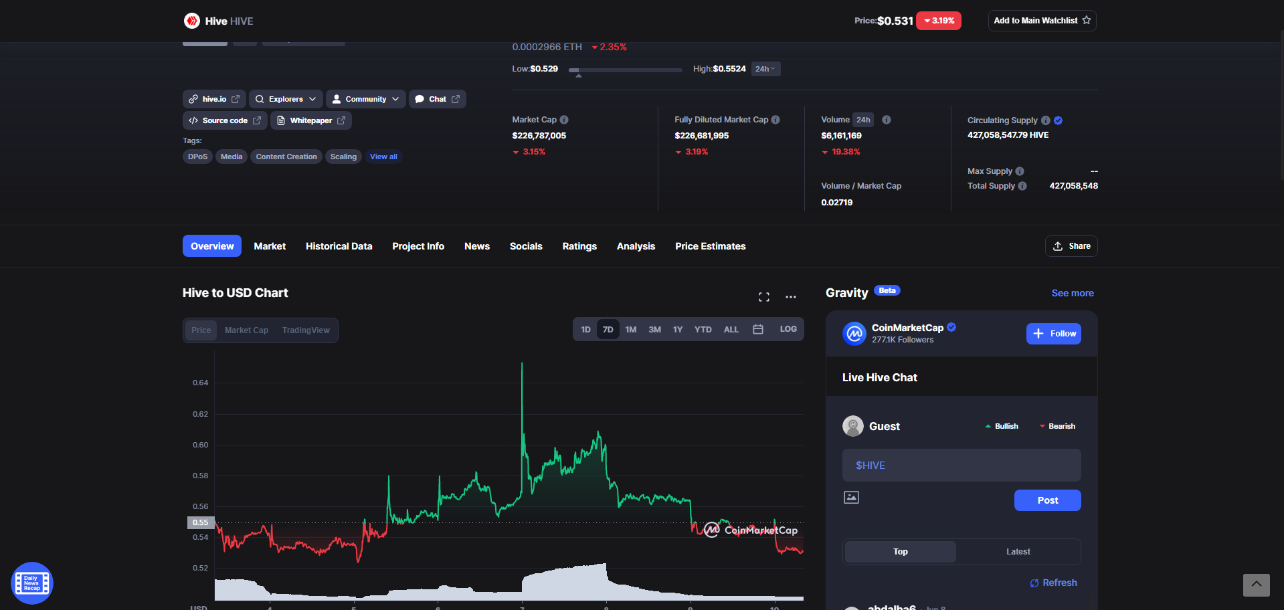Refresh the live chat feed

tap(1054, 583)
